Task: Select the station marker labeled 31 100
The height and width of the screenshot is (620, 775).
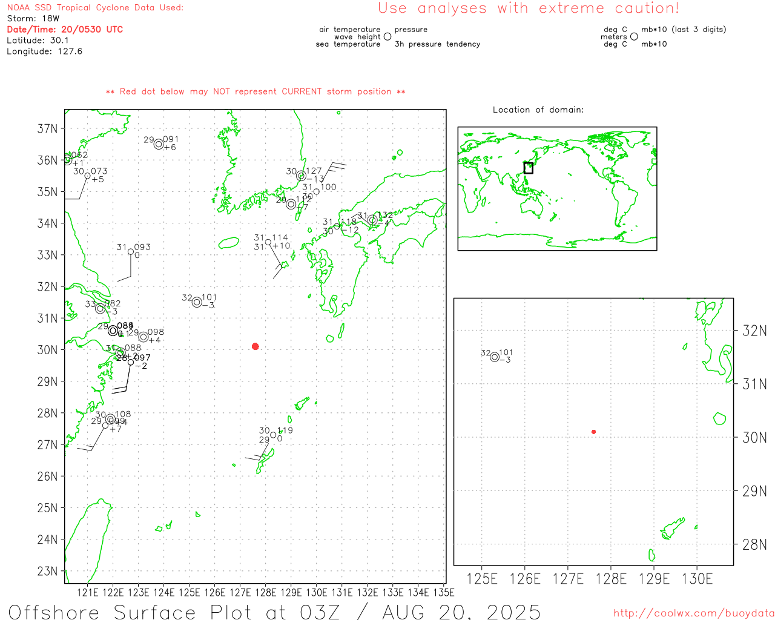Action: pos(316,192)
